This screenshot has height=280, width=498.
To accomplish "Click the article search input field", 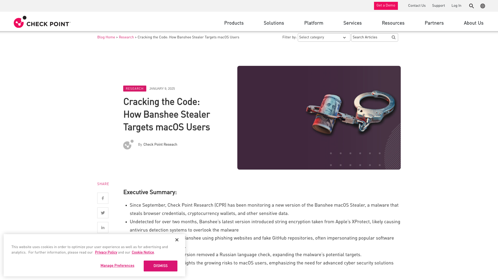I will pyautogui.click(x=371, y=37).
